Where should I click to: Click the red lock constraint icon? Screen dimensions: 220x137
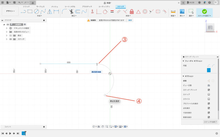(x=132, y=11)
